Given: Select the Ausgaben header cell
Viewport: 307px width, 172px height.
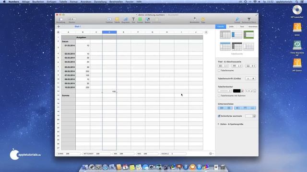Looking at the screenshot, I should point(83,37).
